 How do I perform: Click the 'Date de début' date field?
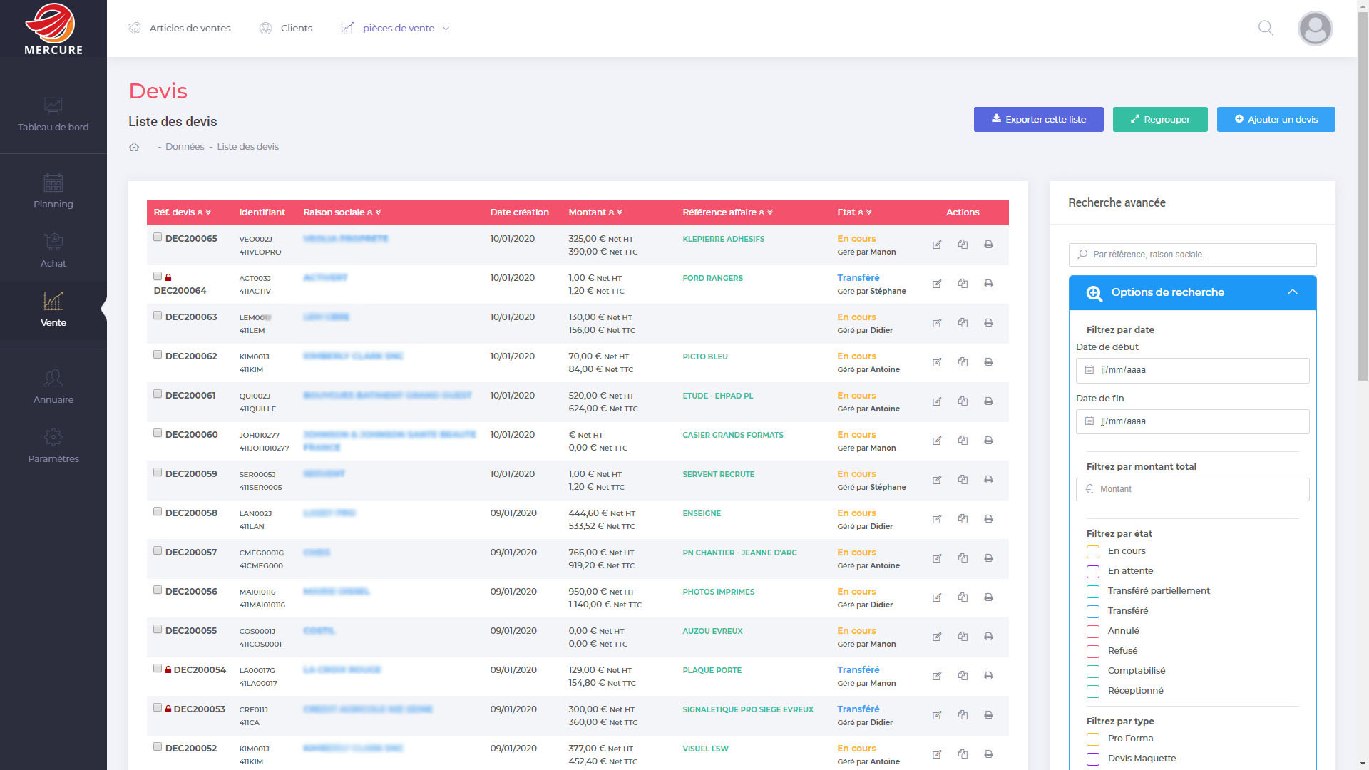pos(1192,371)
